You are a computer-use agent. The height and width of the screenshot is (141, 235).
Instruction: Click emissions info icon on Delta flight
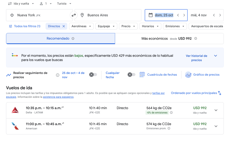tap(171, 112)
